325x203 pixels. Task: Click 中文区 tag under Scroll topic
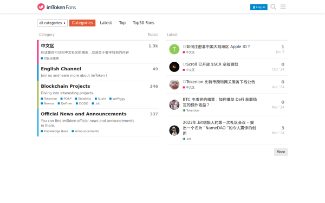(x=188, y=70)
